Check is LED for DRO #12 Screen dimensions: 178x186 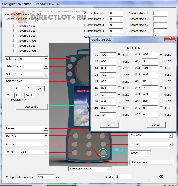coord(161,61)
